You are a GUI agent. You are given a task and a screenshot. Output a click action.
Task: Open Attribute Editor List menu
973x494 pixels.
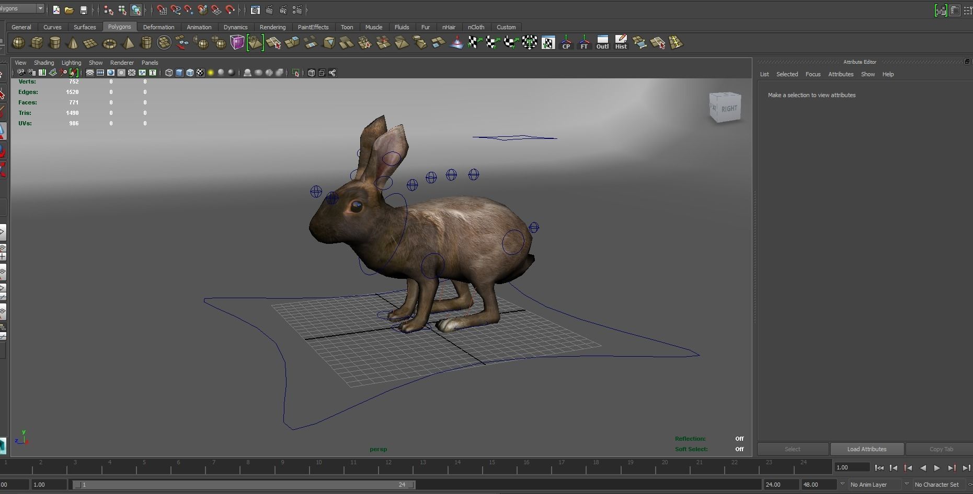764,74
